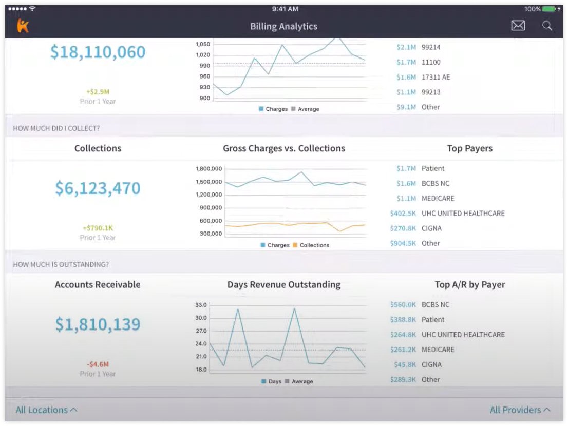Tap the search magnifier icon
Viewport: 568px width, 426px height.
point(546,26)
